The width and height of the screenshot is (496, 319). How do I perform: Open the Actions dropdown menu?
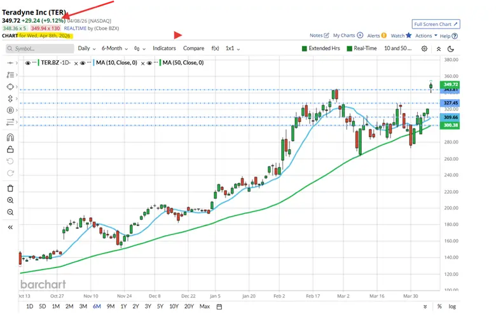(x=426, y=36)
